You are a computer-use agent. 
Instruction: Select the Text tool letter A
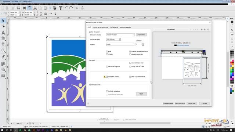point(3,33)
